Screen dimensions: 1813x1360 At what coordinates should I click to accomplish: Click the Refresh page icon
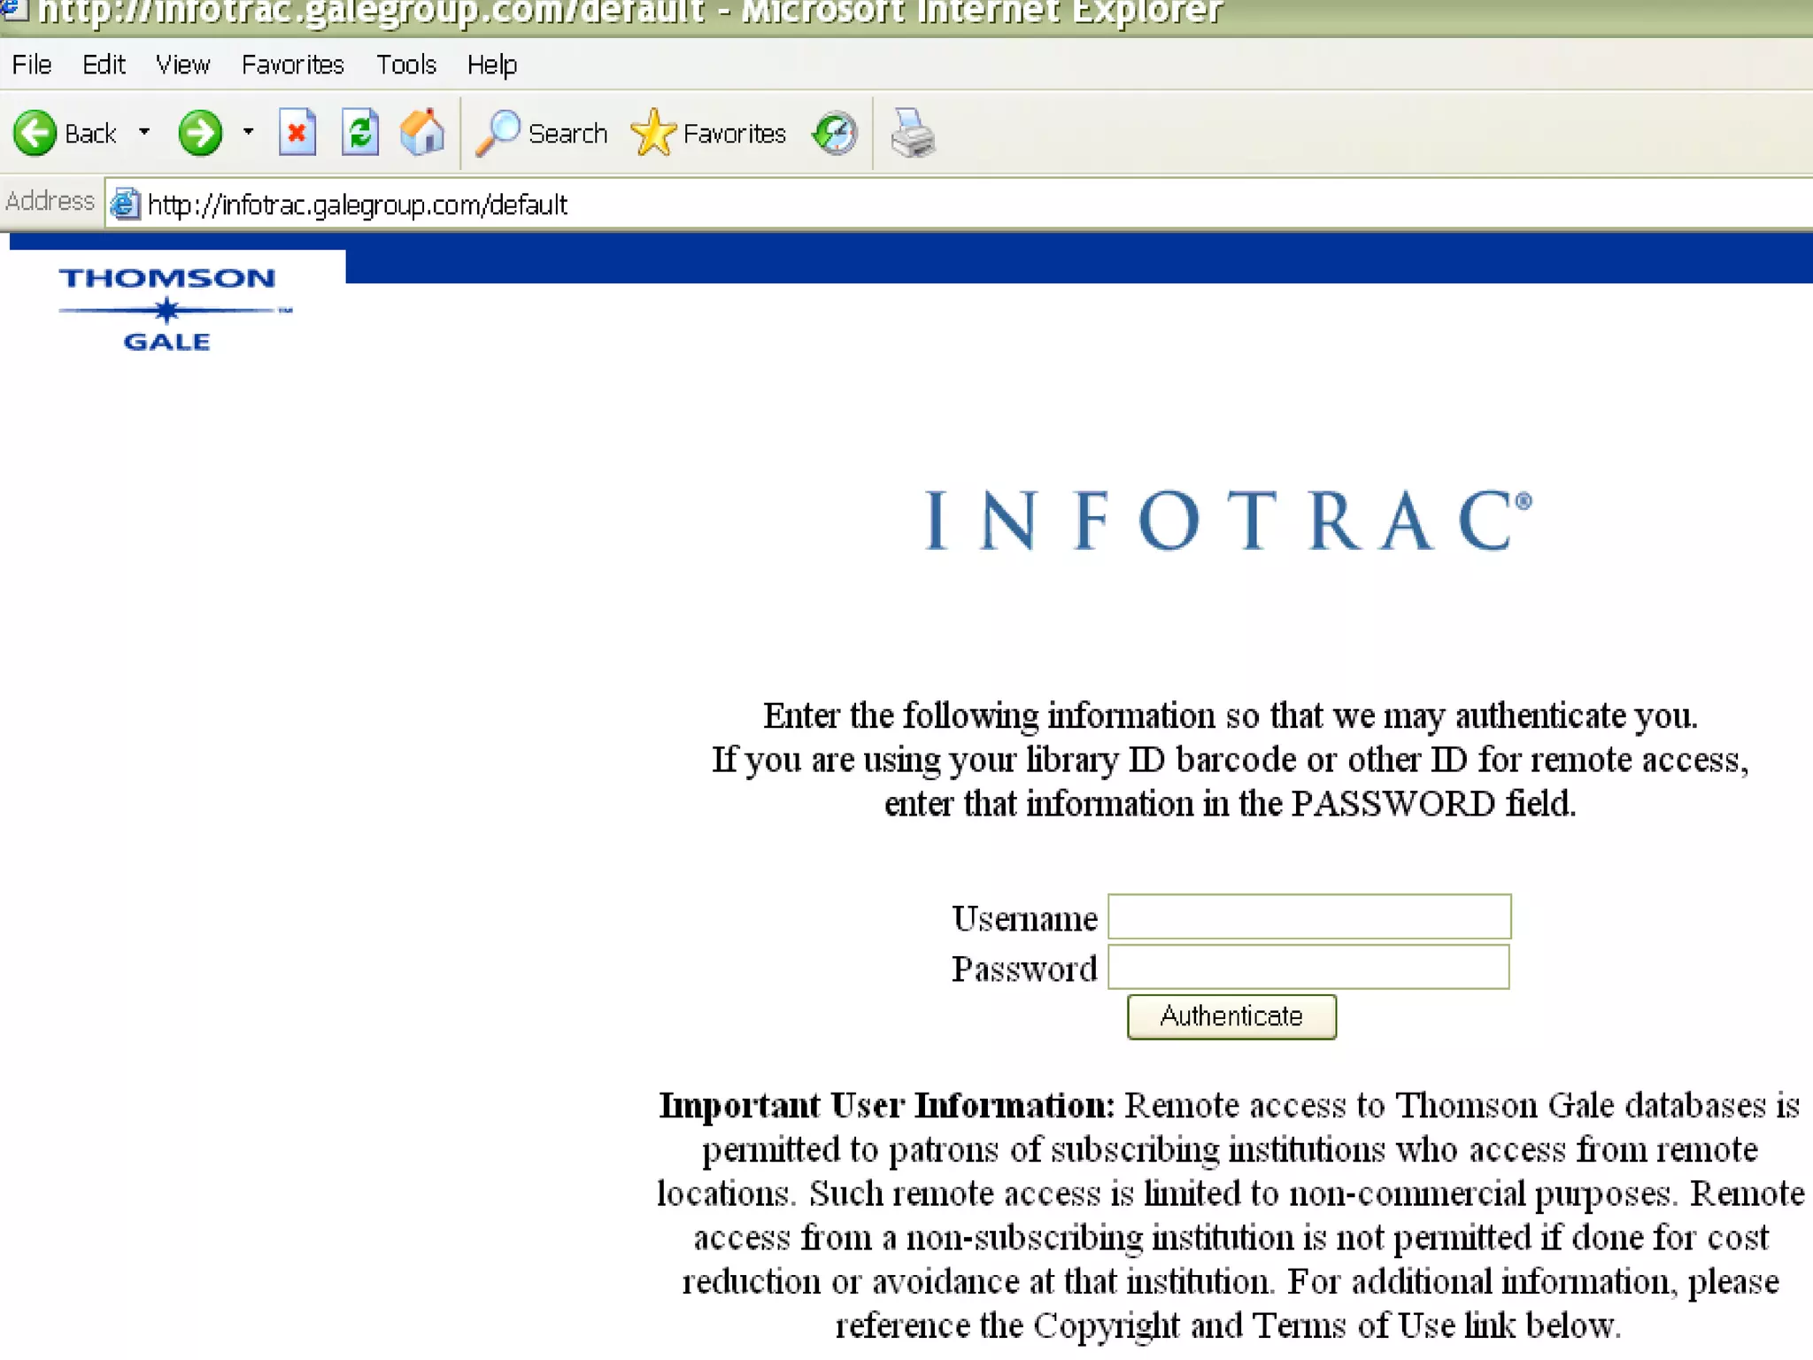[360, 134]
